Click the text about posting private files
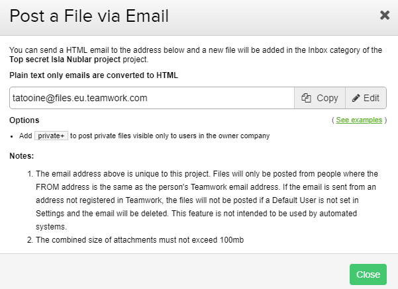This screenshot has height=289, width=398. click(170, 136)
